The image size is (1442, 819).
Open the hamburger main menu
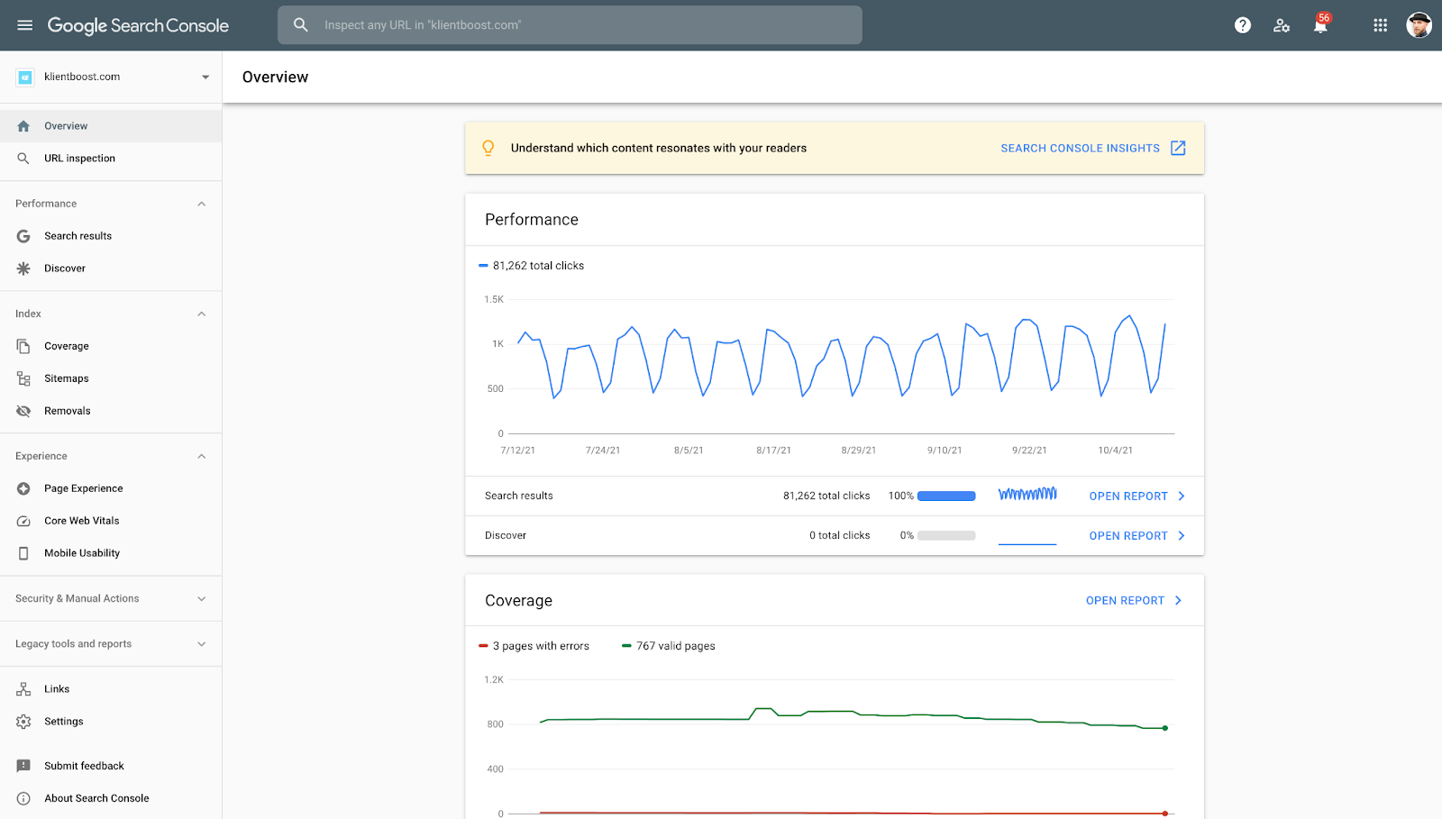tap(25, 25)
